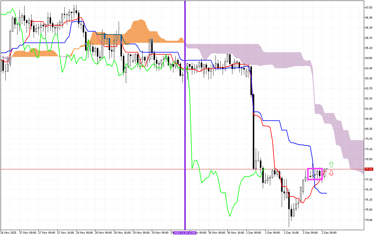Click the 28 Nov 00:00 time axis label

[x=85, y=233]
